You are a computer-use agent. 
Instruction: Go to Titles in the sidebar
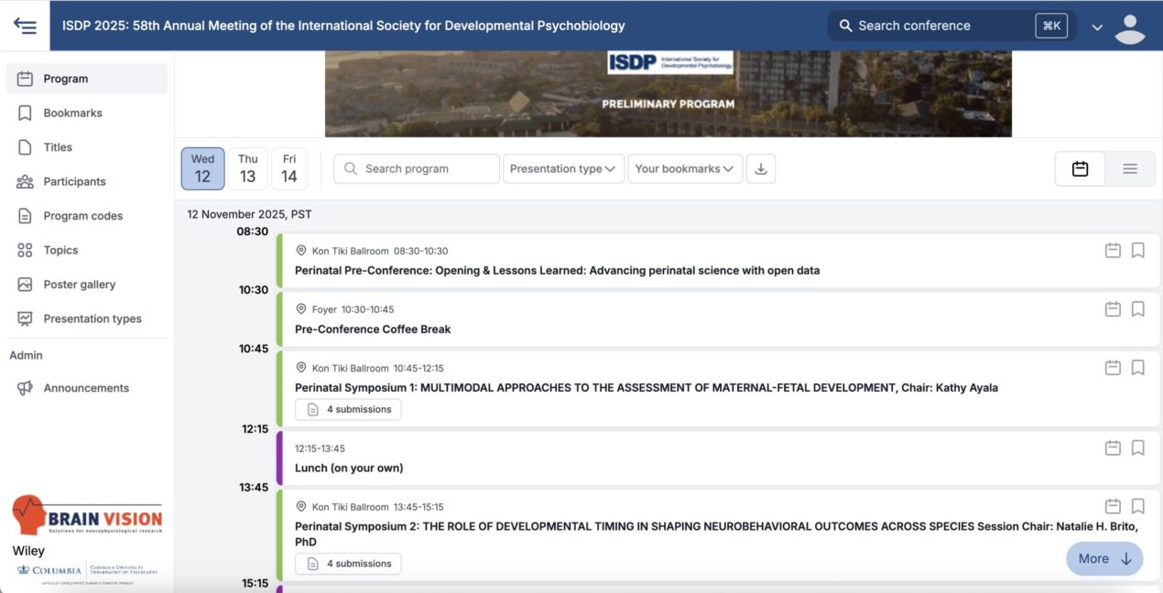tap(87, 147)
